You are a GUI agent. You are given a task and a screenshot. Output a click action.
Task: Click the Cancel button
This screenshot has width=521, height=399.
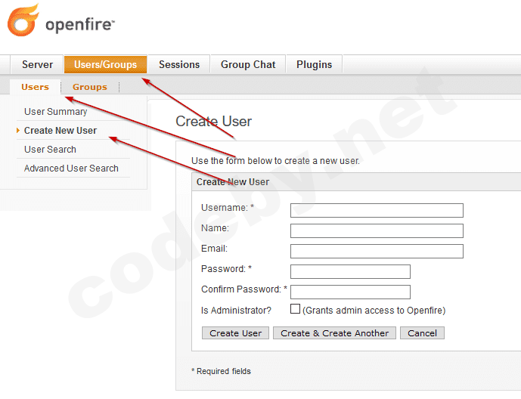click(x=423, y=333)
